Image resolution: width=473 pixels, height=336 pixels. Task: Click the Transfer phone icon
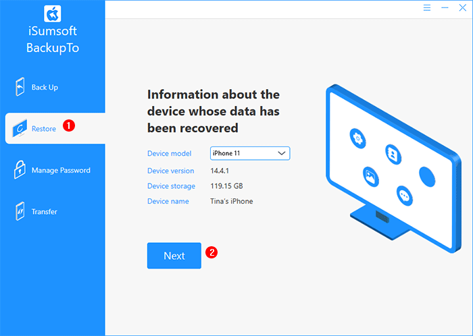pos(20,211)
